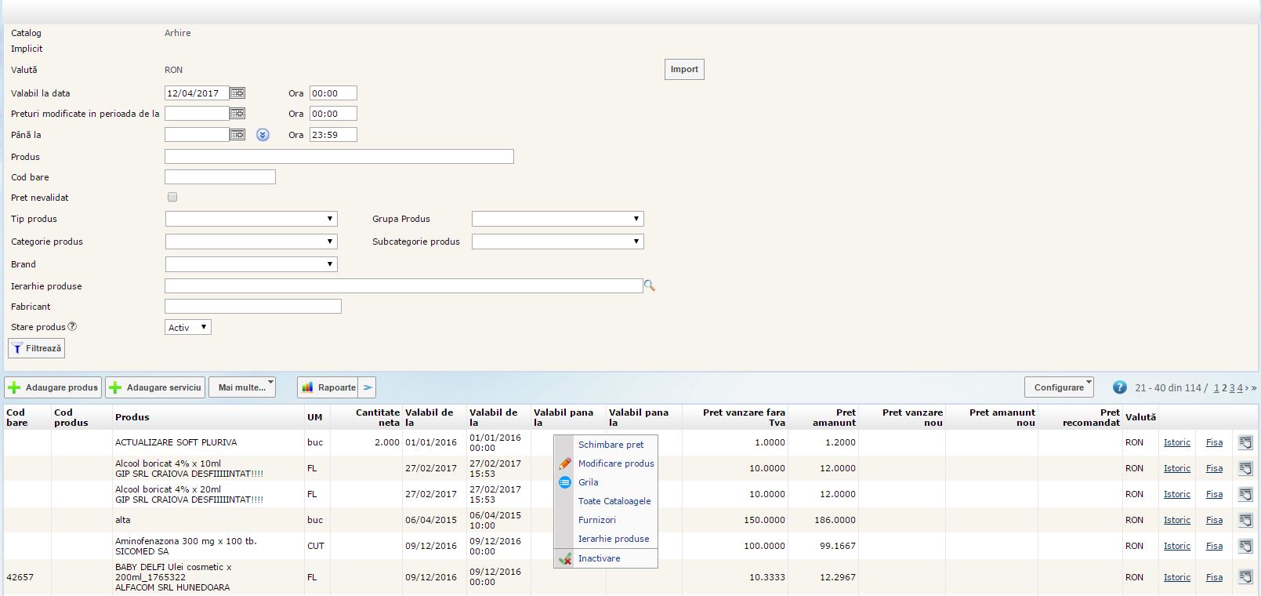
Task: Expand the Tip produs dropdown
Action: click(251, 219)
